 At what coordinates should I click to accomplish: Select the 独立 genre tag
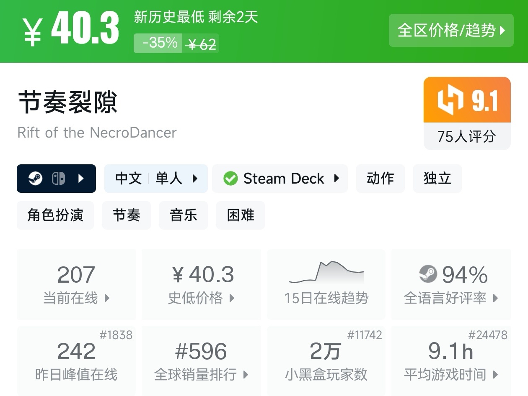tap(437, 179)
